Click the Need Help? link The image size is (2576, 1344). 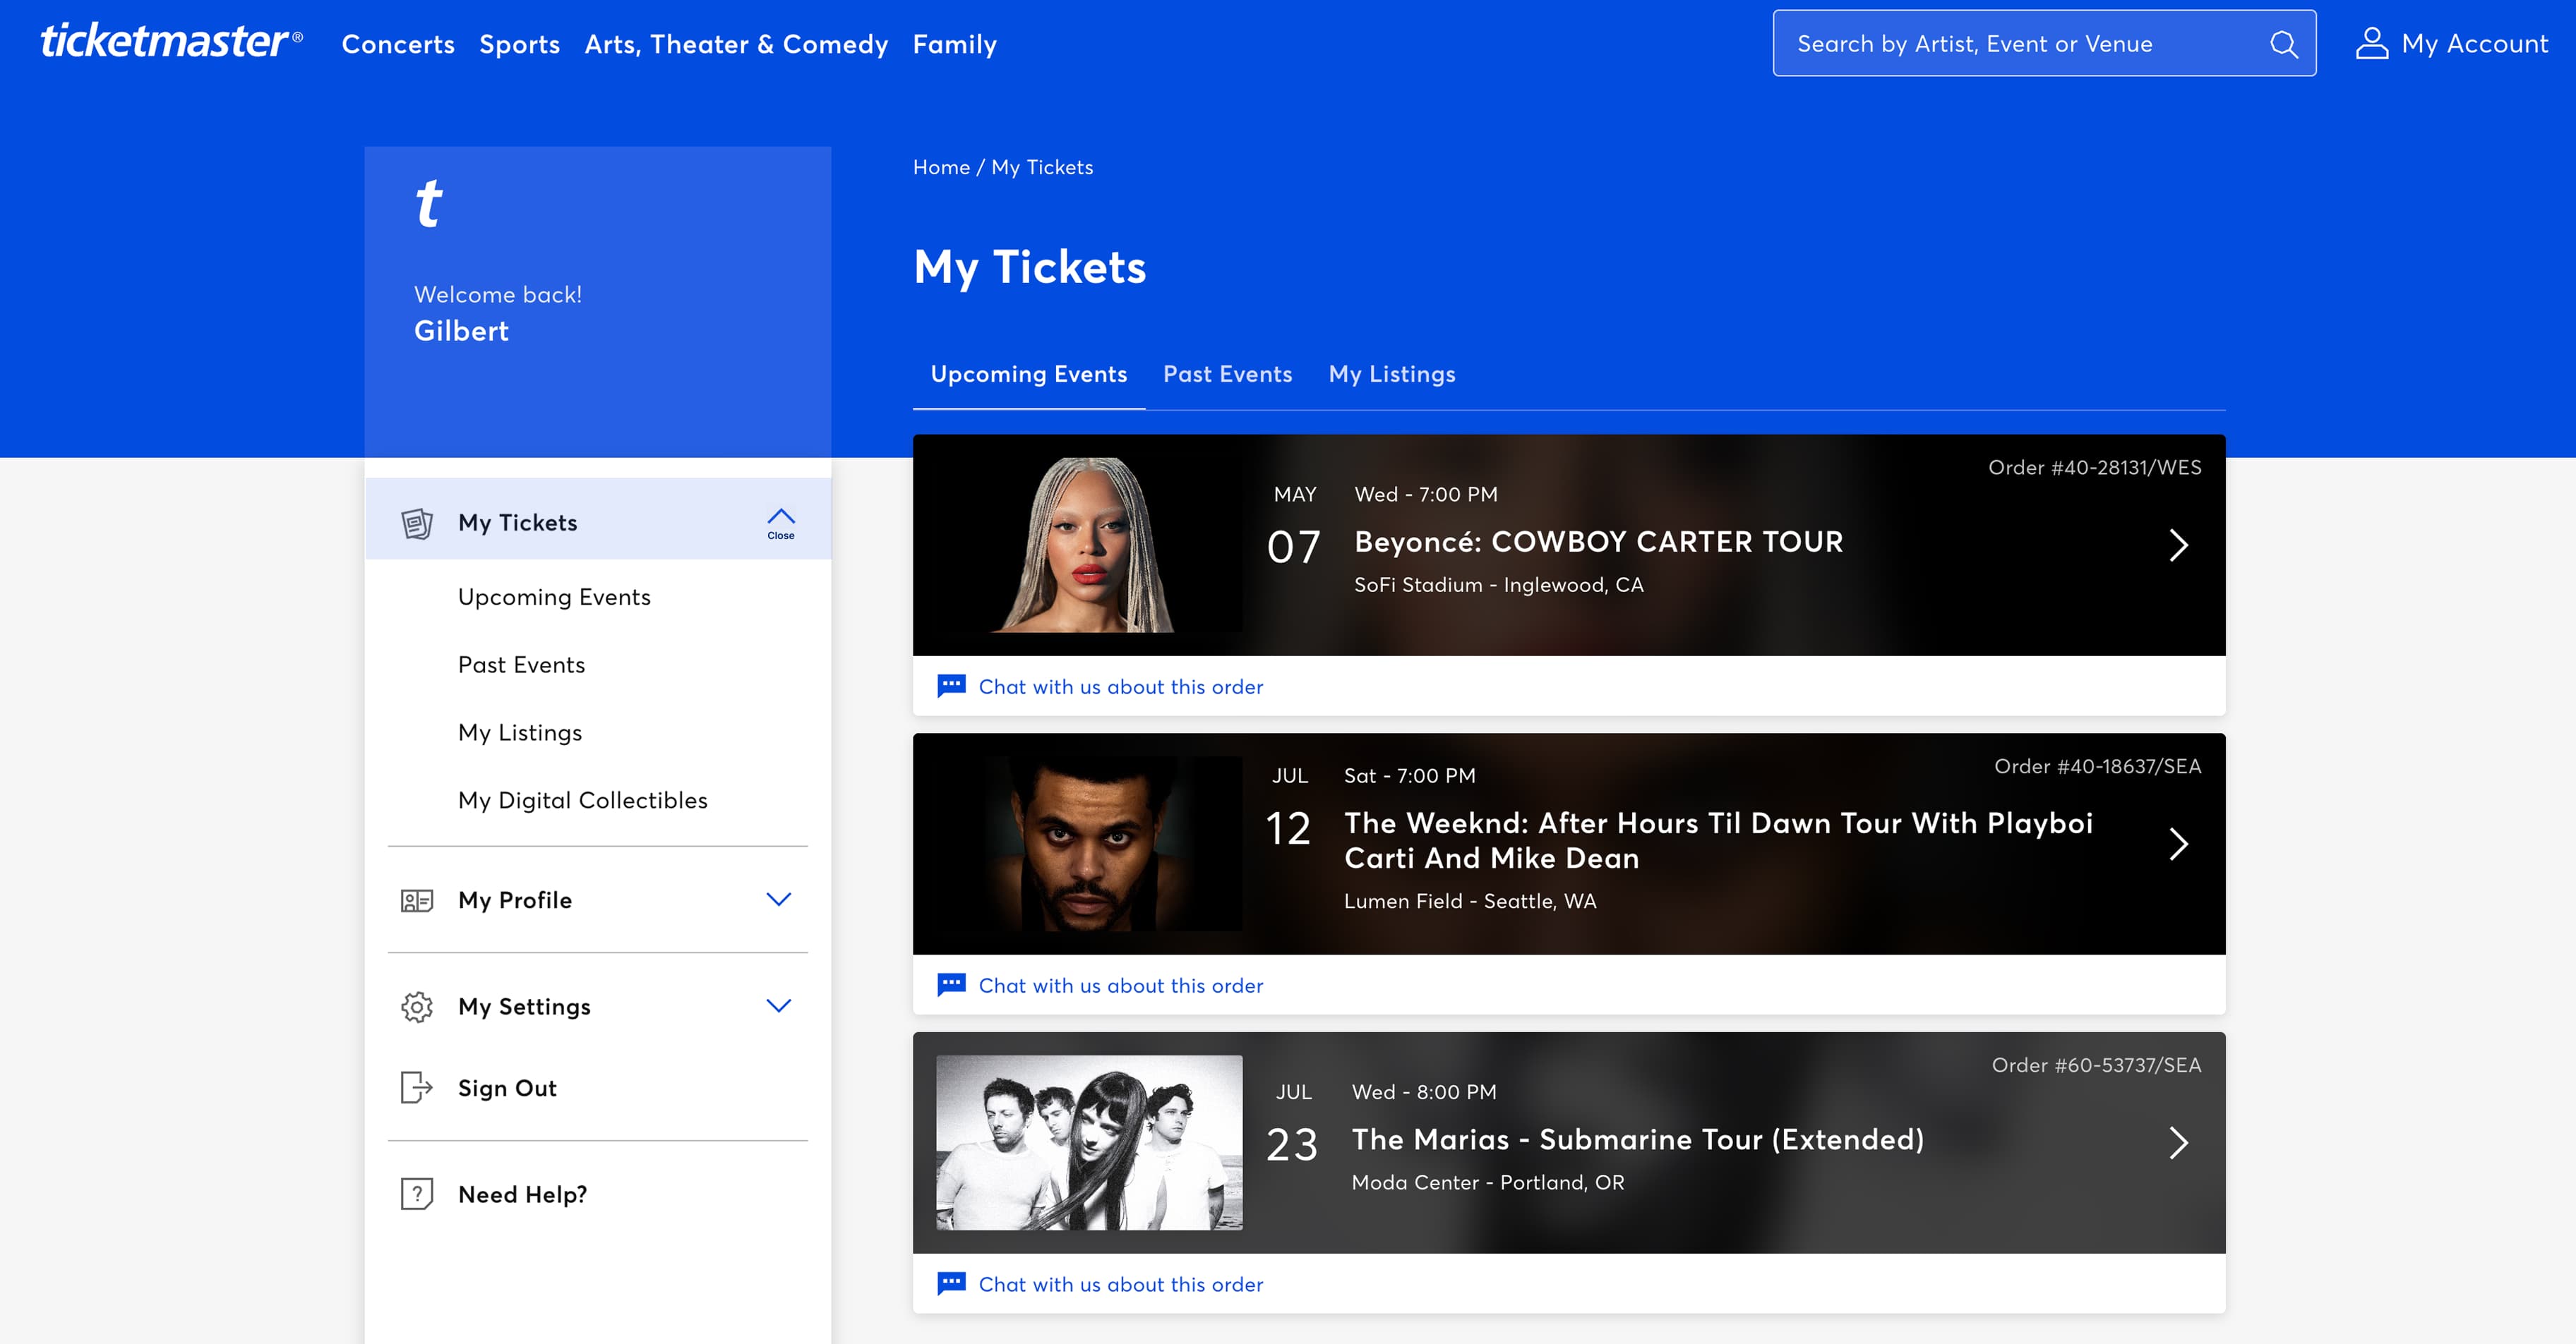(x=522, y=1194)
